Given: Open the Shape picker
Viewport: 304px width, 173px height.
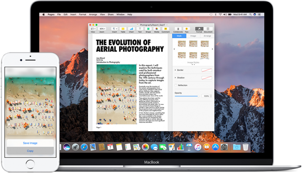Looking at the screenshot, I should coord(148,29).
